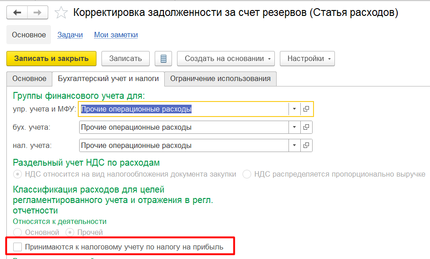Image resolution: width=430 pixels, height=259 pixels.
Task: Select the Прочей activity radio button
Action: pos(70,233)
